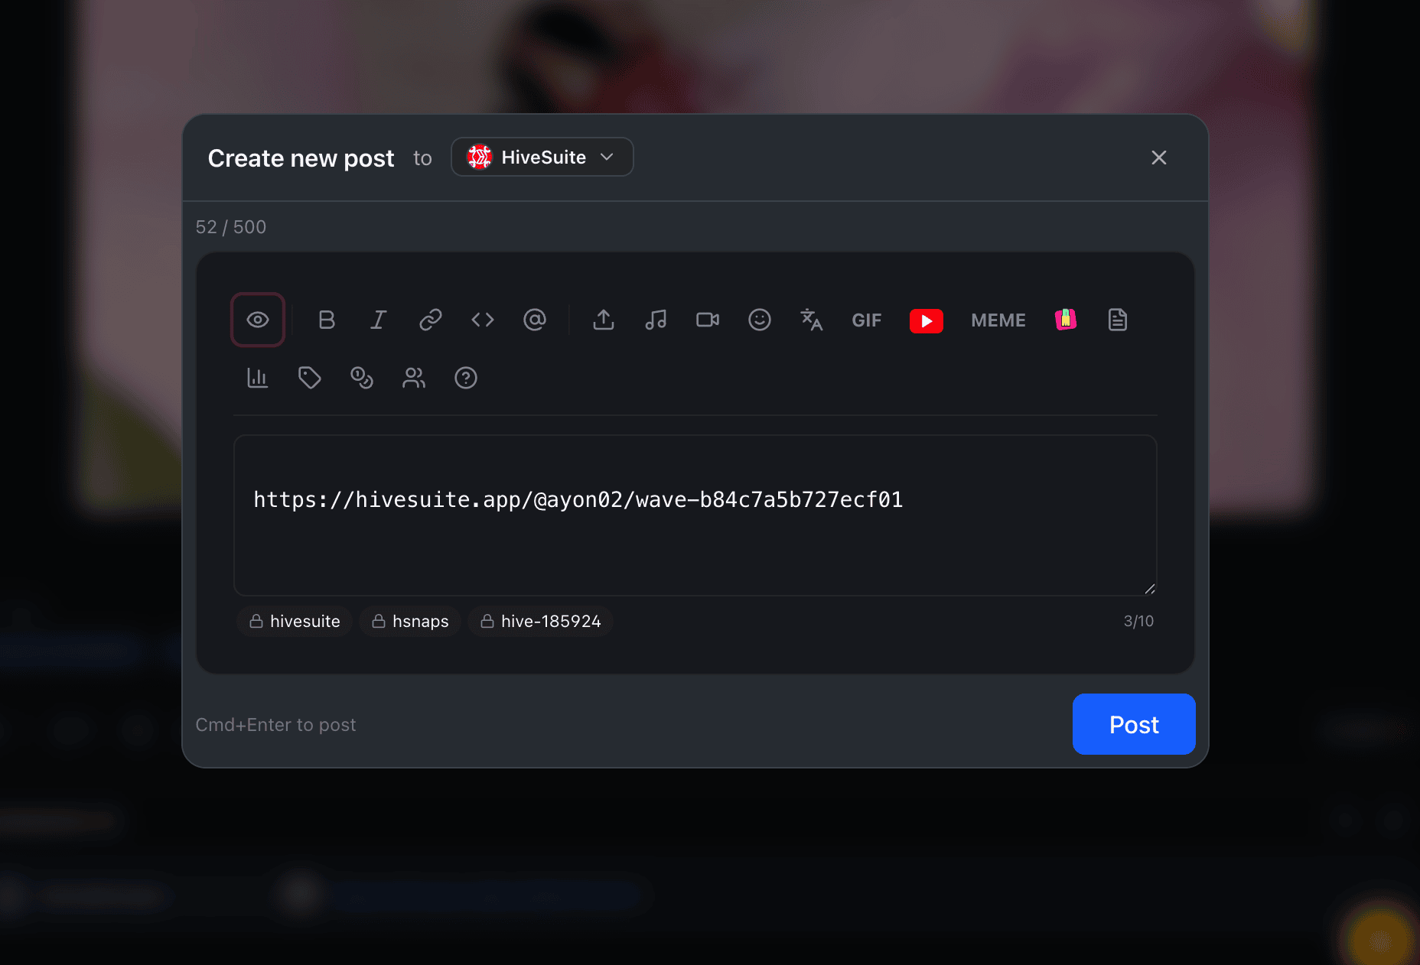Add audio with music note icon
Viewport: 1420px width, 965px height.
click(656, 320)
